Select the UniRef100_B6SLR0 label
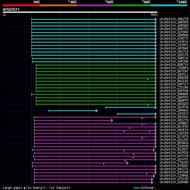The width and height of the screenshot is (190, 190). pos(174,81)
